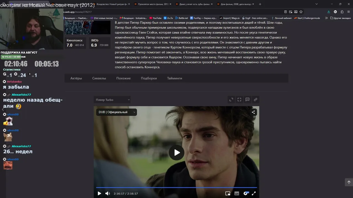The height and width of the screenshot is (198, 353).
Task: Open player quality settings gear
Action: click(245, 193)
